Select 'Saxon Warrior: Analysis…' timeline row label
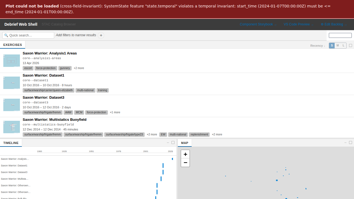The height and width of the screenshot is (199, 354). [x=15, y=159]
